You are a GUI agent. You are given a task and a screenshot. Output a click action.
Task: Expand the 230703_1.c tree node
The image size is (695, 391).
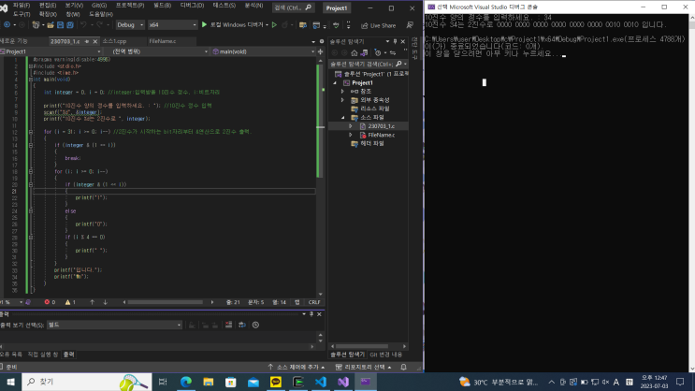(352, 125)
